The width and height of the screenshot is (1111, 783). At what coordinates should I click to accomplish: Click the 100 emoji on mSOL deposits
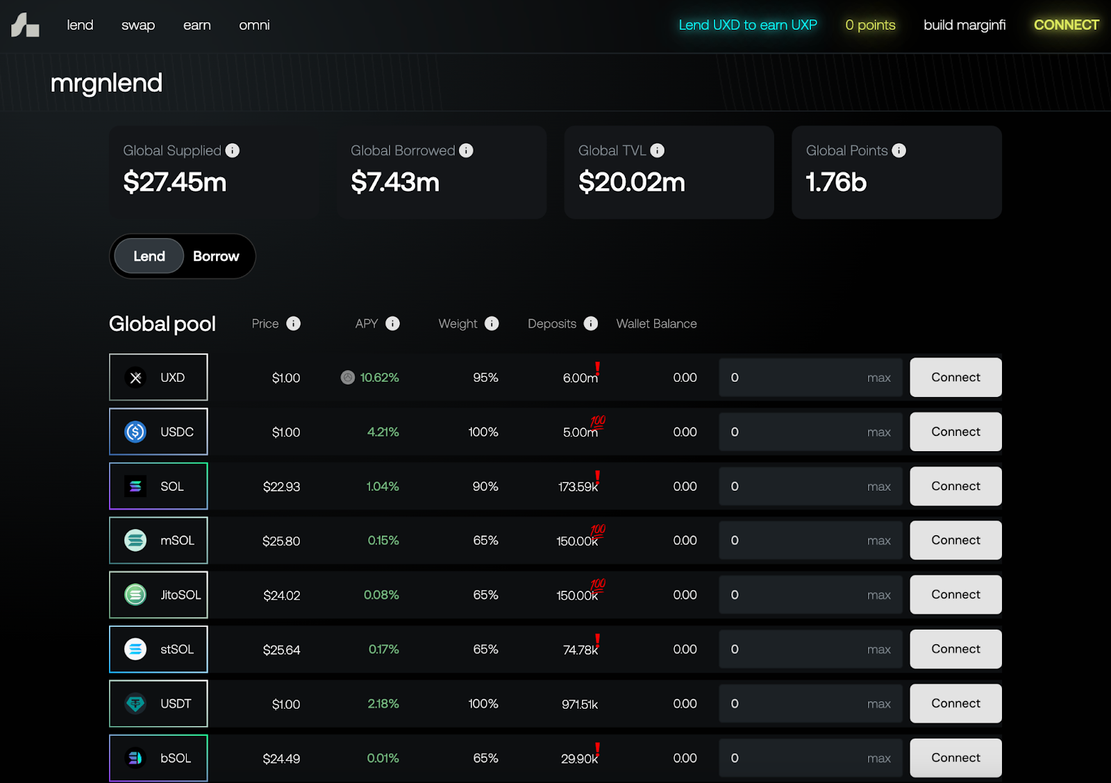coord(598,531)
